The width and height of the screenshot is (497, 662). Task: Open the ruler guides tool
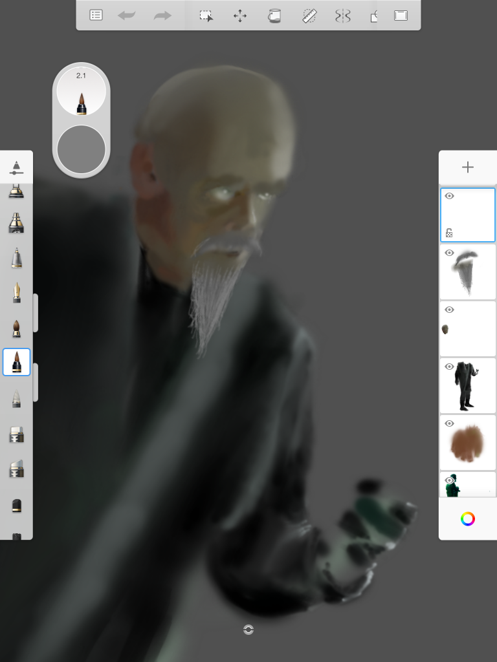tap(309, 16)
